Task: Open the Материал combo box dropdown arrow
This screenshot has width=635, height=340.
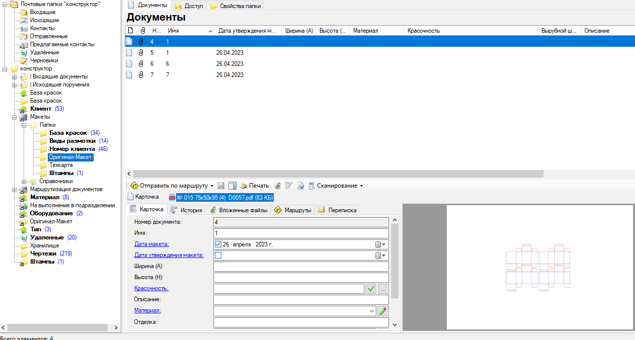Action: pos(372,311)
